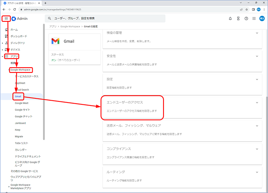Focus the address bar URL

(x=53, y=9)
